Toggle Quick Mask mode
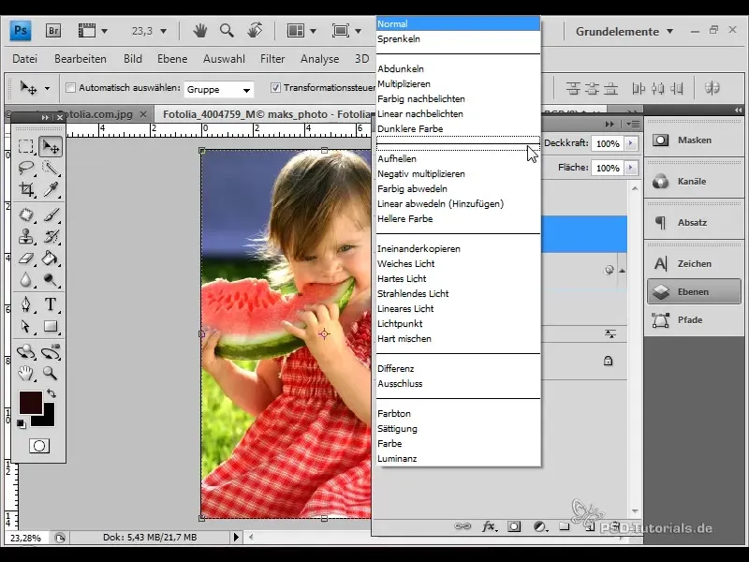 click(x=39, y=446)
